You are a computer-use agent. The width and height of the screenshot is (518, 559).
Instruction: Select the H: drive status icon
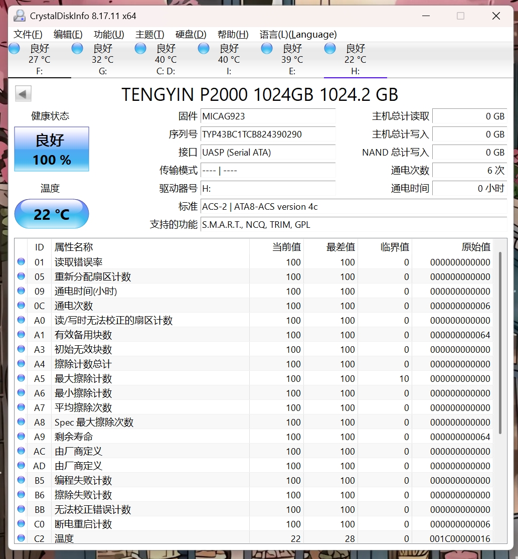tap(330, 49)
